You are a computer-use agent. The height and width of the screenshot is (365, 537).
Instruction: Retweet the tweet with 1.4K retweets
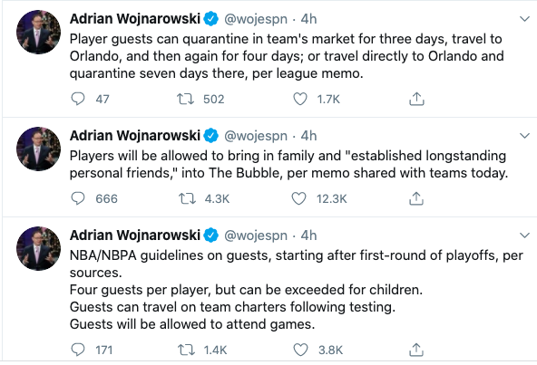tap(186, 350)
